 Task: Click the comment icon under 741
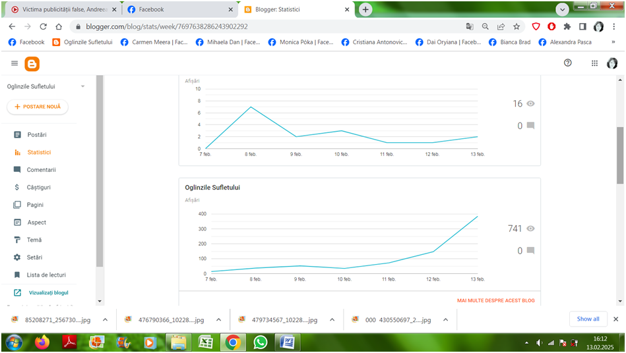530,251
